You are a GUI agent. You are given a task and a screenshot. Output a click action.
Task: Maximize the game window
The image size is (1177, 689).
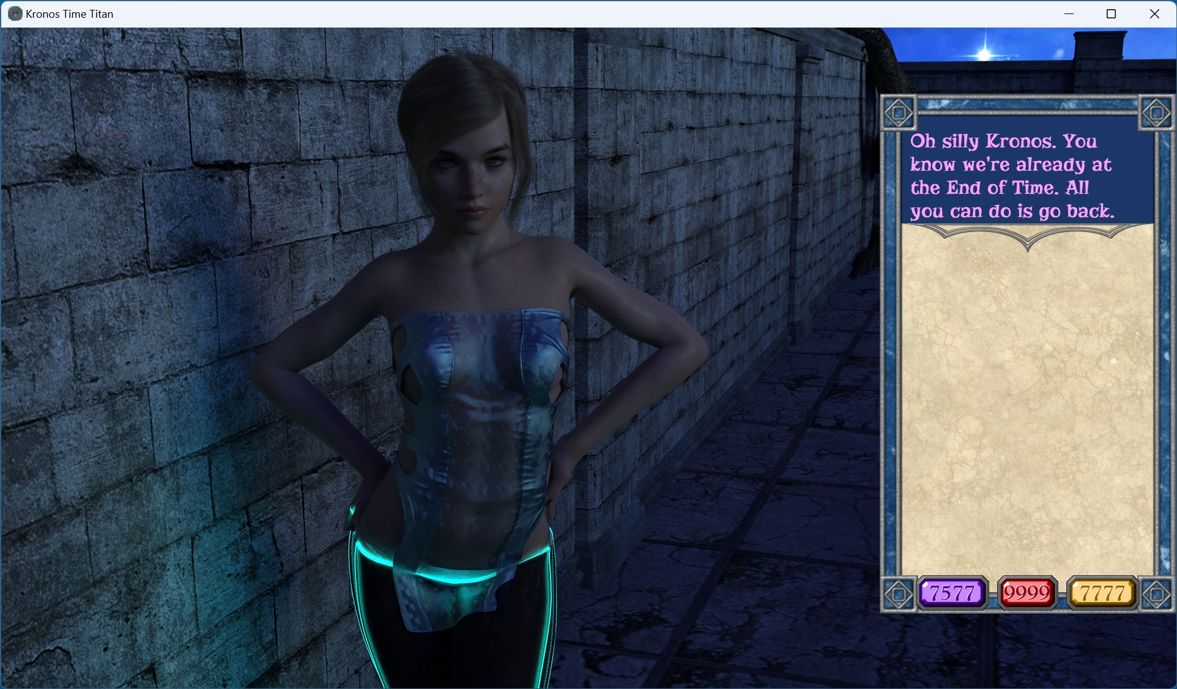[x=1112, y=13]
